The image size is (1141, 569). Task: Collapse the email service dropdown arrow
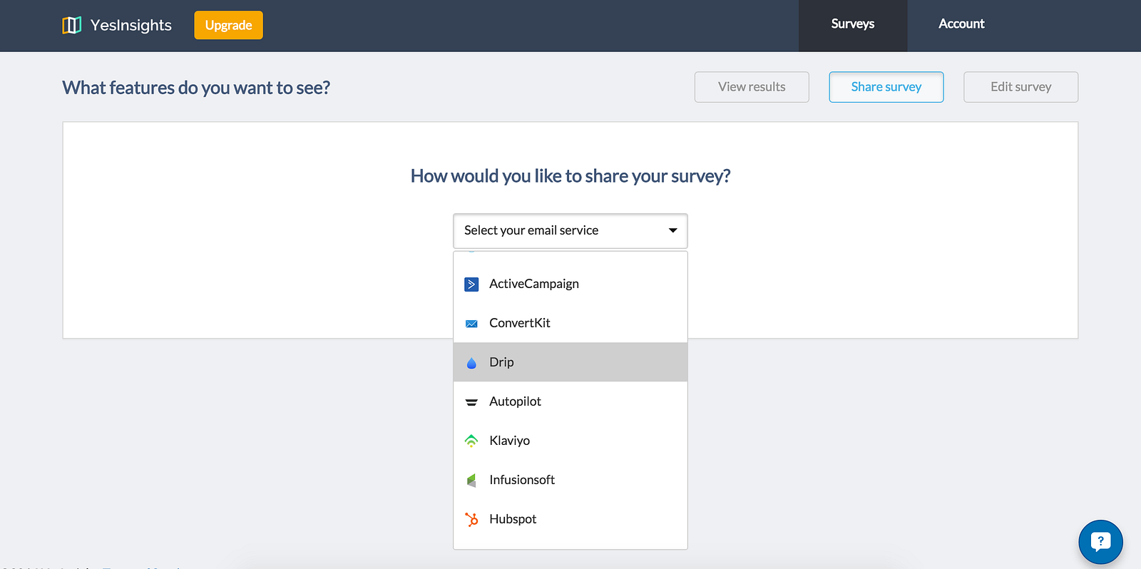[672, 230]
